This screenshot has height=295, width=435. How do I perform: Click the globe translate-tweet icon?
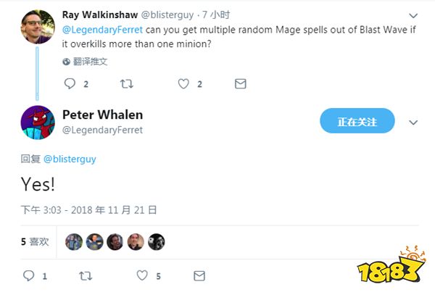(66, 62)
